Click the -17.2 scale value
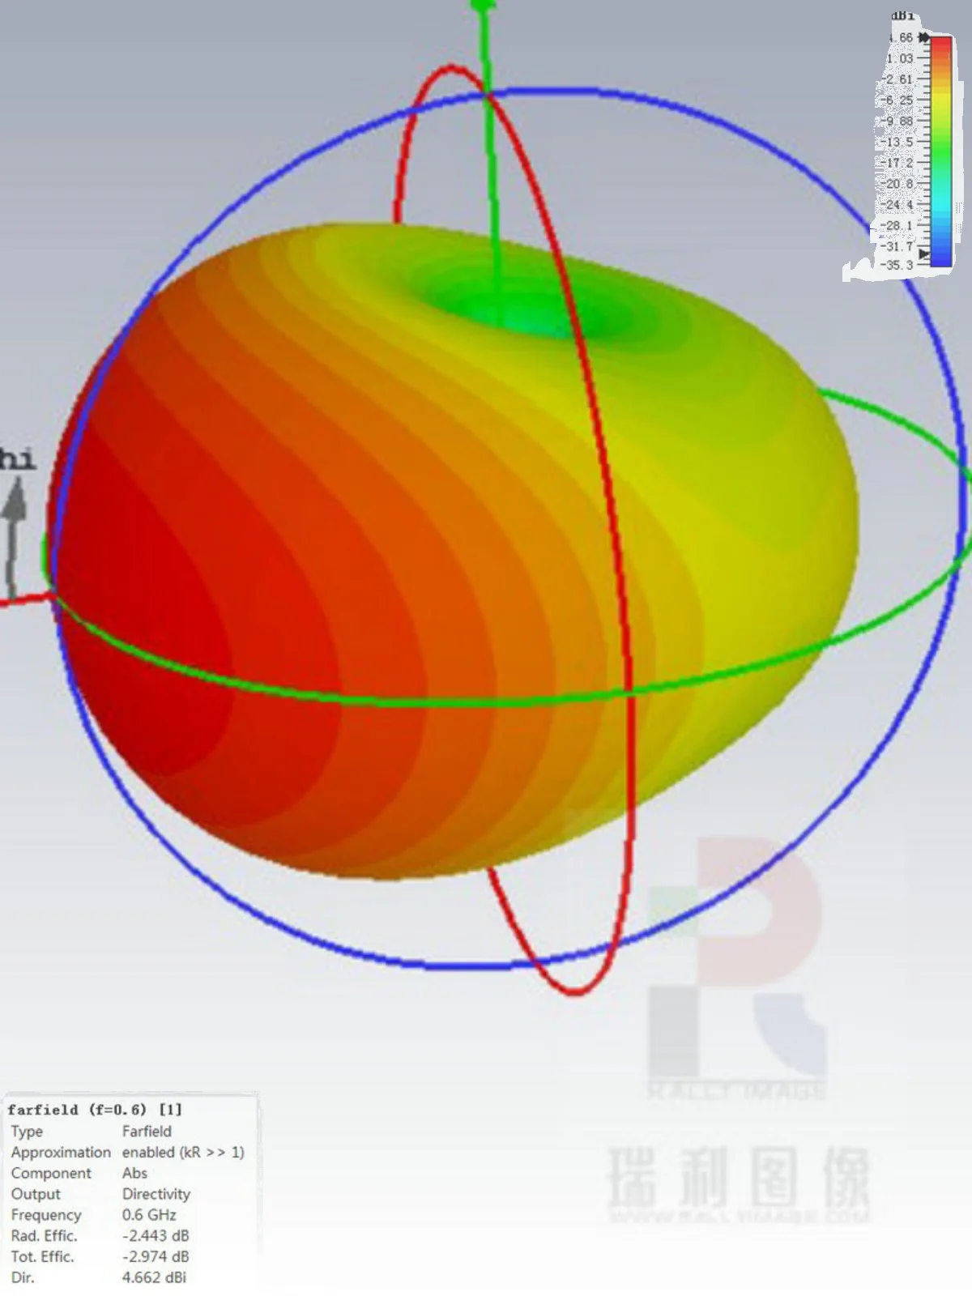972x1296 pixels. (897, 163)
